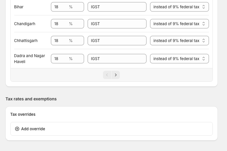Open Dadra and Nagar Haveli tax dropdown

179,59
